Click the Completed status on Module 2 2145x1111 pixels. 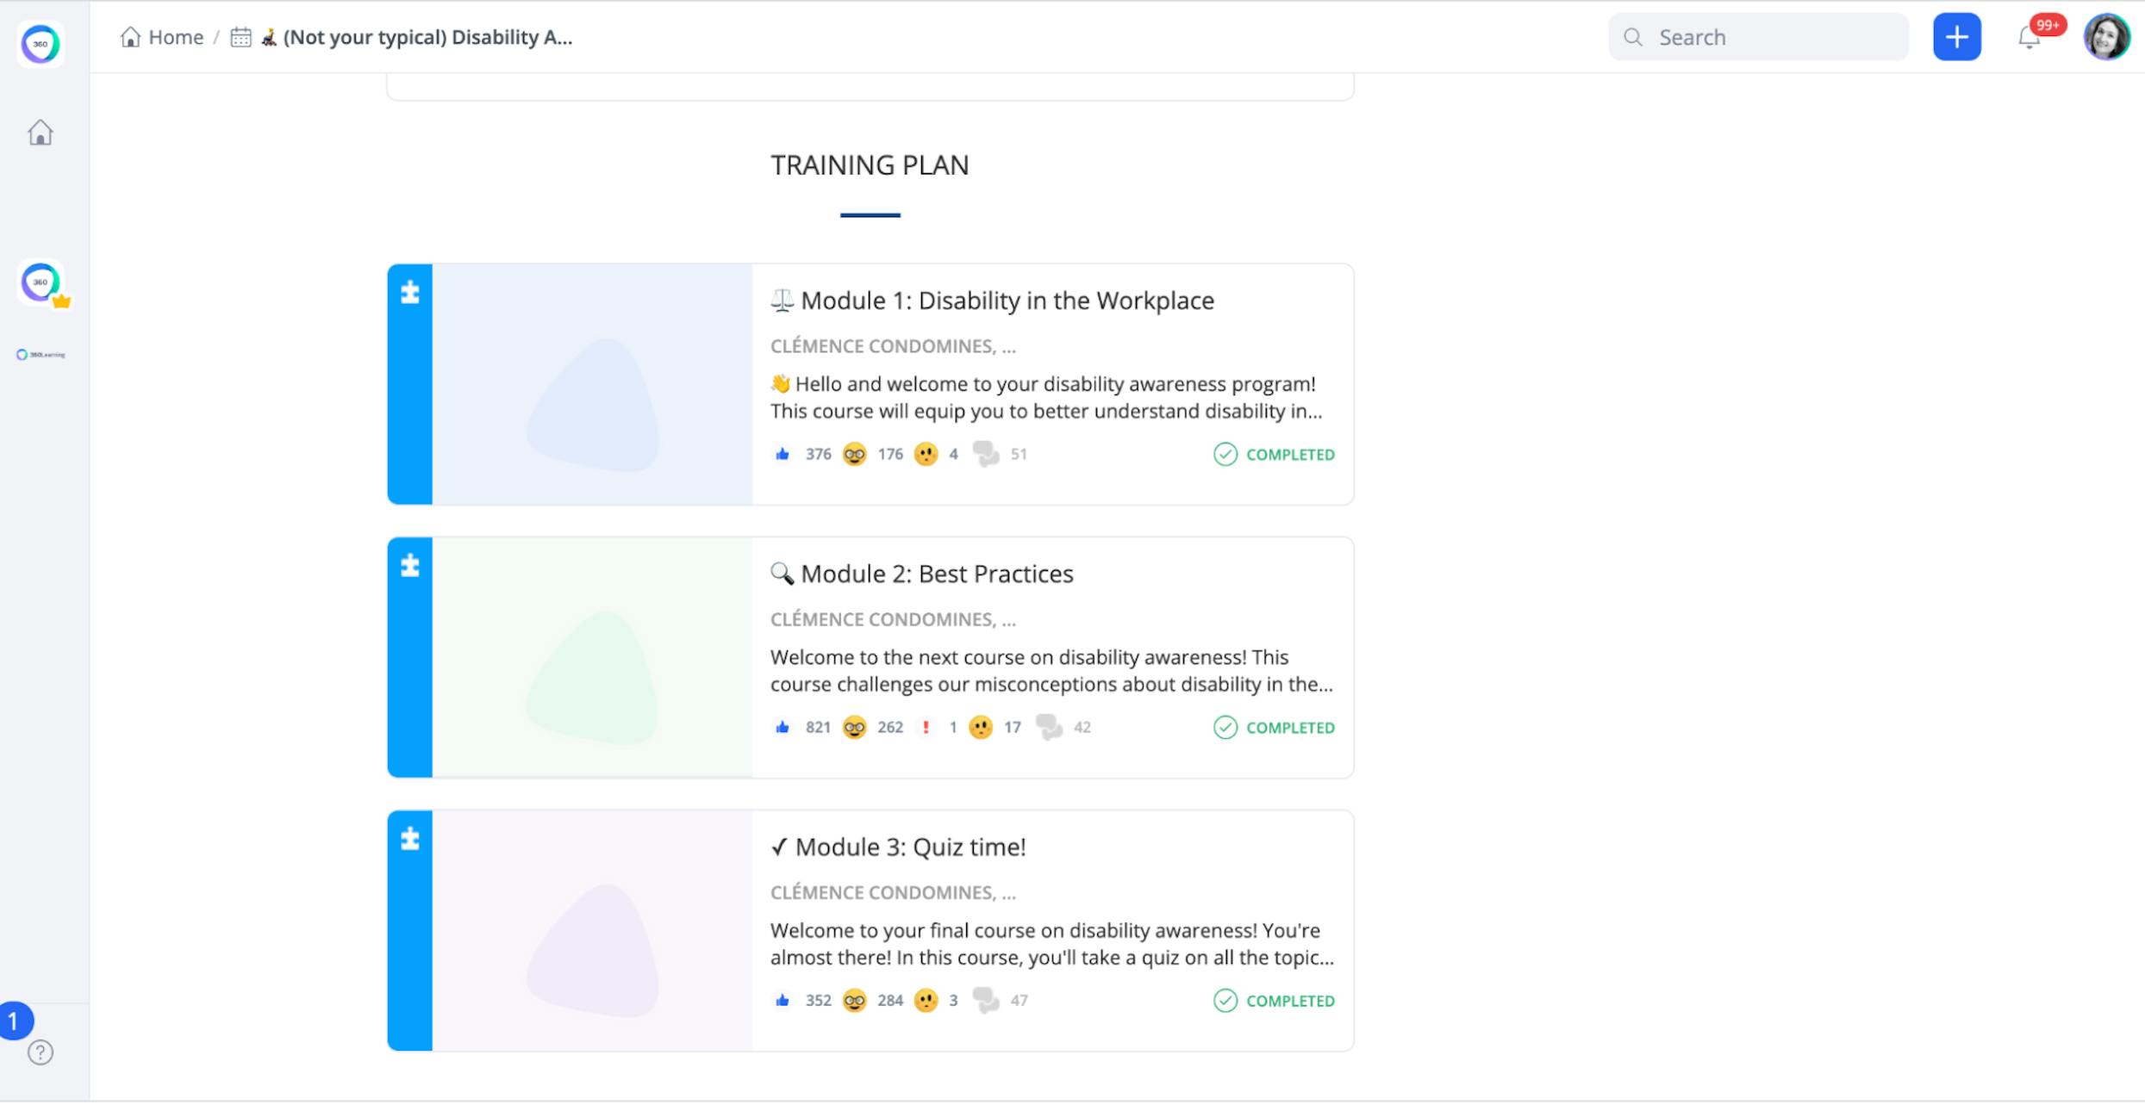coord(1274,728)
